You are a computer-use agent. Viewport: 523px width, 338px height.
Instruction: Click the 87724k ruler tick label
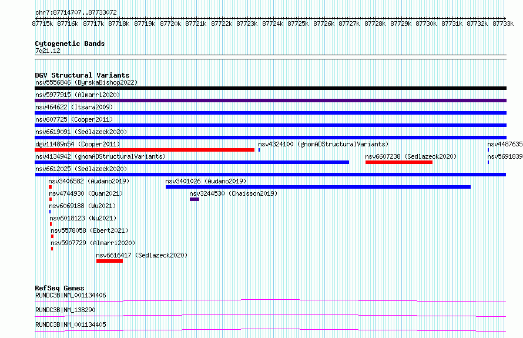tap(273, 24)
